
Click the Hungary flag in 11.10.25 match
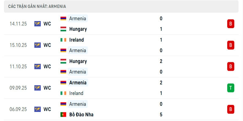coord(63,61)
